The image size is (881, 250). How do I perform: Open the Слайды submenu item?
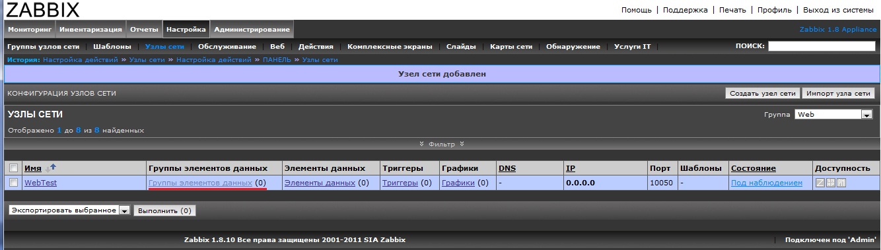(x=461, y=47)
